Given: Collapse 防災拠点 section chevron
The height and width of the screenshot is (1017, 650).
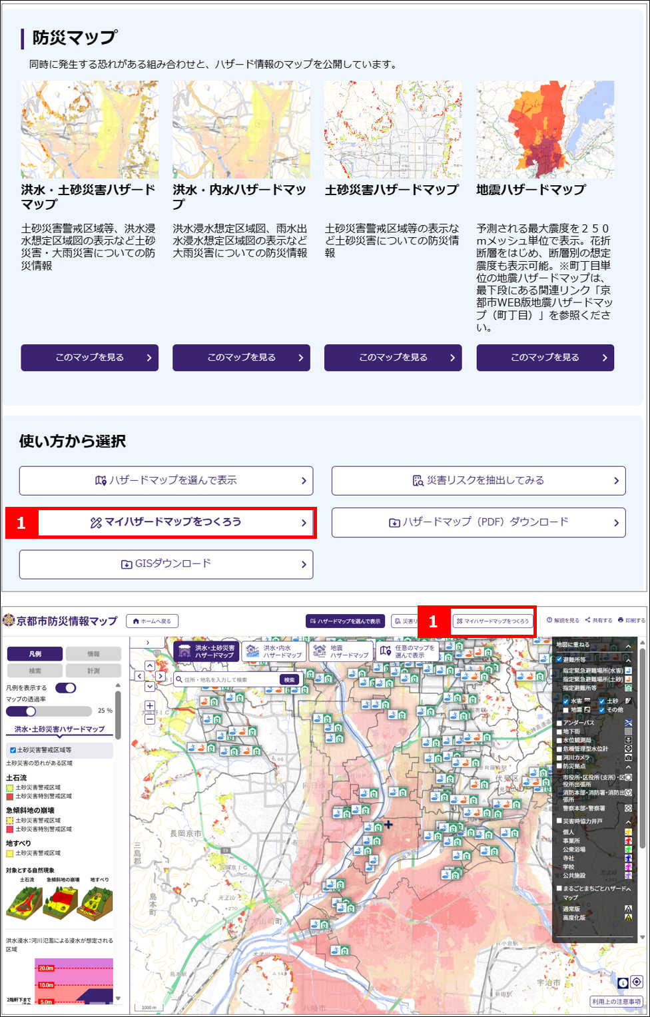Looking at the screenshot, I should pos(628,767).
